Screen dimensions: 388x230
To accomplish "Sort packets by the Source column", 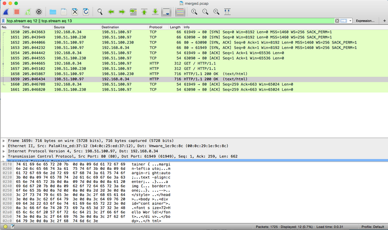I will pos(59,27).
